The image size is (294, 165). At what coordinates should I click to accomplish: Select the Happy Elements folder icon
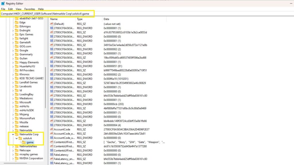(x=17, y=62)
